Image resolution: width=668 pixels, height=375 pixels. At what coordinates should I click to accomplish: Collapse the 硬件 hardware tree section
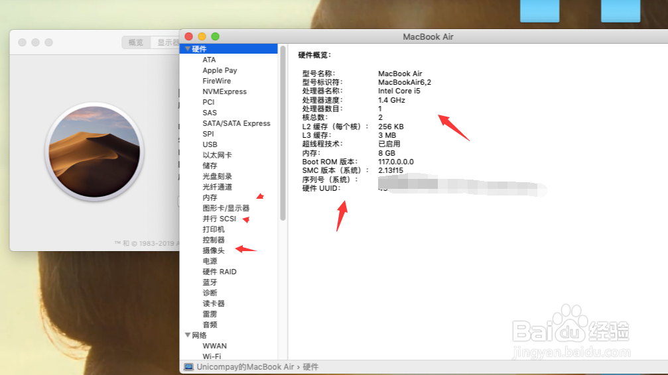point(188,49)
